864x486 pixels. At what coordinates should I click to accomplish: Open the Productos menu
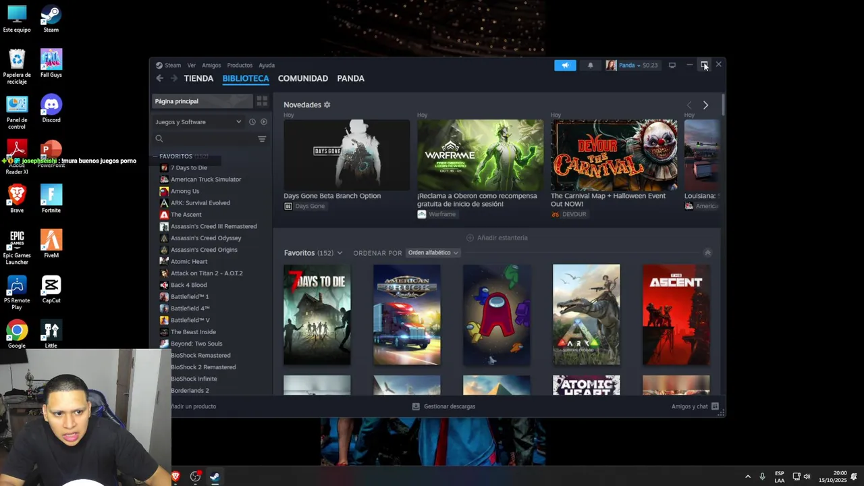point(240,65)
